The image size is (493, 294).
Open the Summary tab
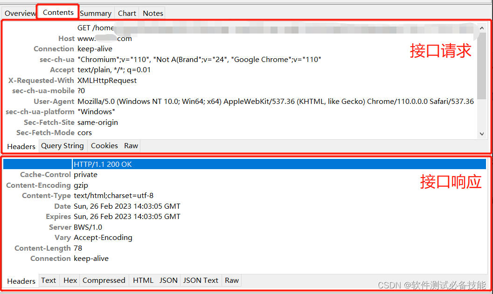[x=96, y=13]
